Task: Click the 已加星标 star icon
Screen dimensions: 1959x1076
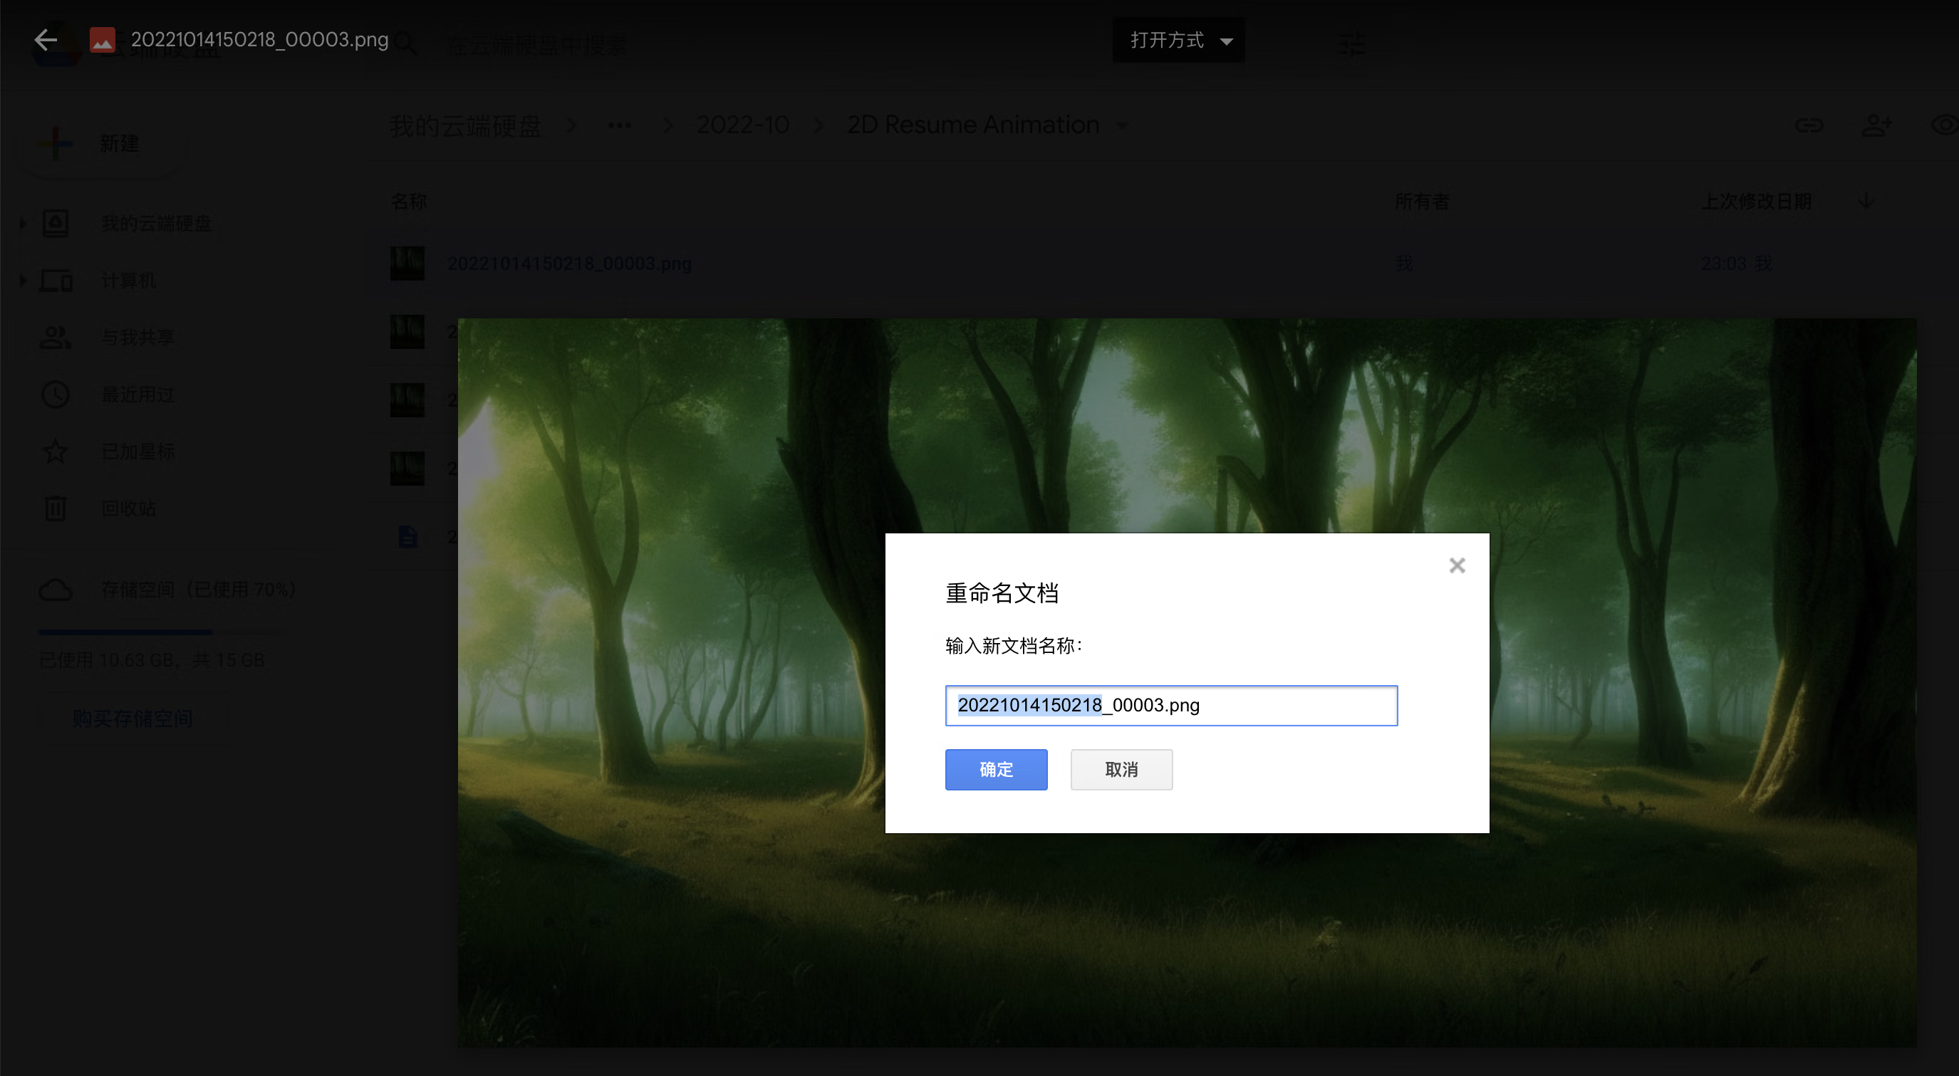Action: 56,451
